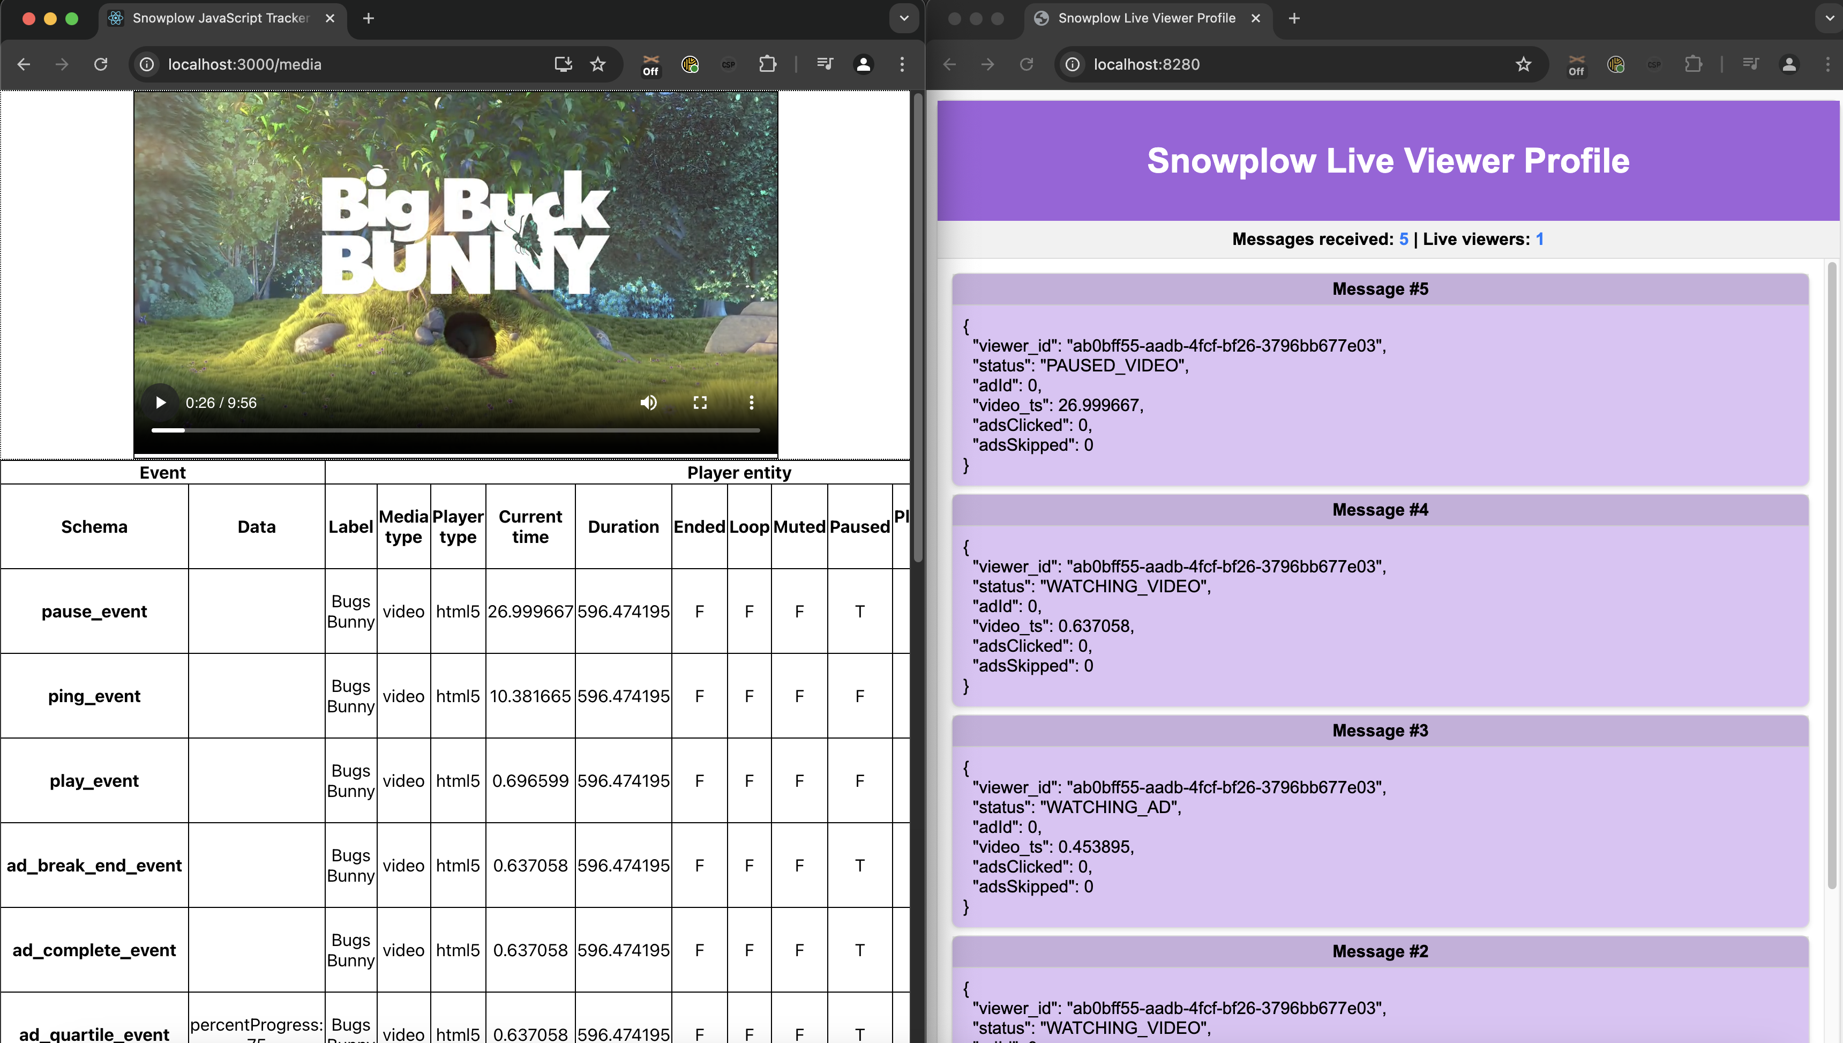Toggle the Muted column F value
This screenshot has height=1043, width=1843.
(x=799, y=612)
